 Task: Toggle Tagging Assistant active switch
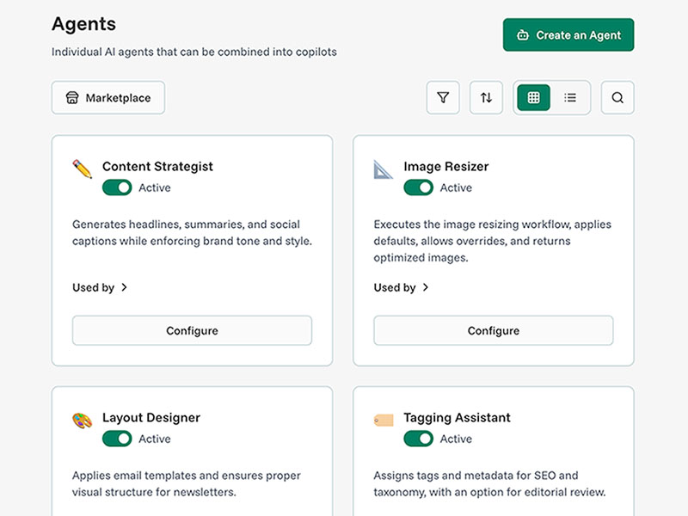(x=418, y=439)
